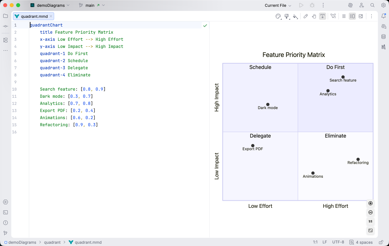Open the Project folder tool window

6,16
